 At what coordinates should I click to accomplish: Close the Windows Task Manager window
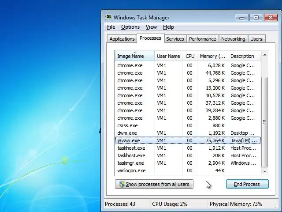271,18
